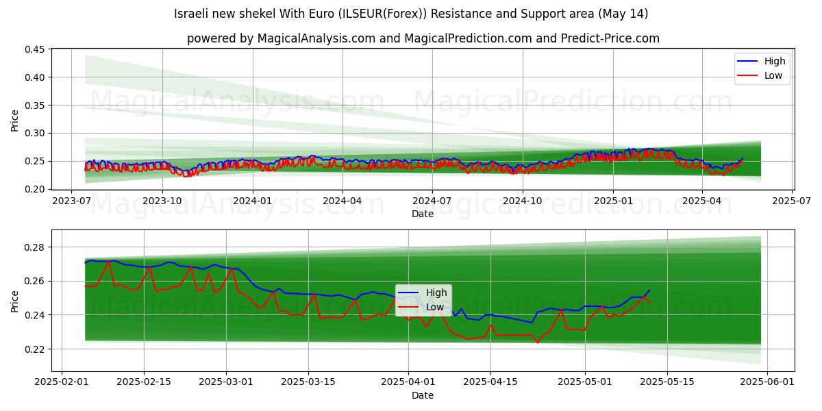822x411 pixels.
Task: Click the top chart's 'Date' axis label
Action: pos(423,214)
